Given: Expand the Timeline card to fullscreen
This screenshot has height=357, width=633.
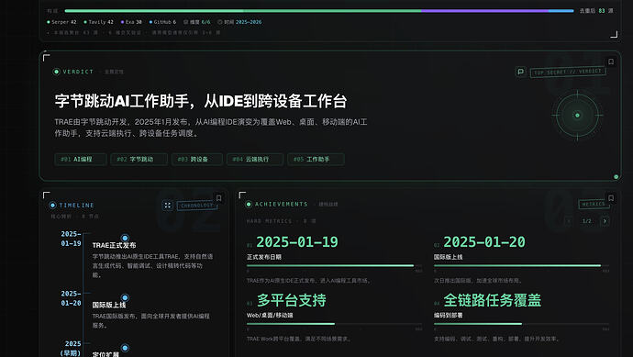Looking at the screenshot, I should point(168,206).
